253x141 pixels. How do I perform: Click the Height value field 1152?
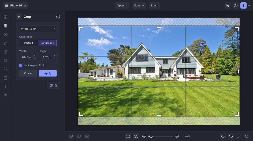tap(46, 57)
